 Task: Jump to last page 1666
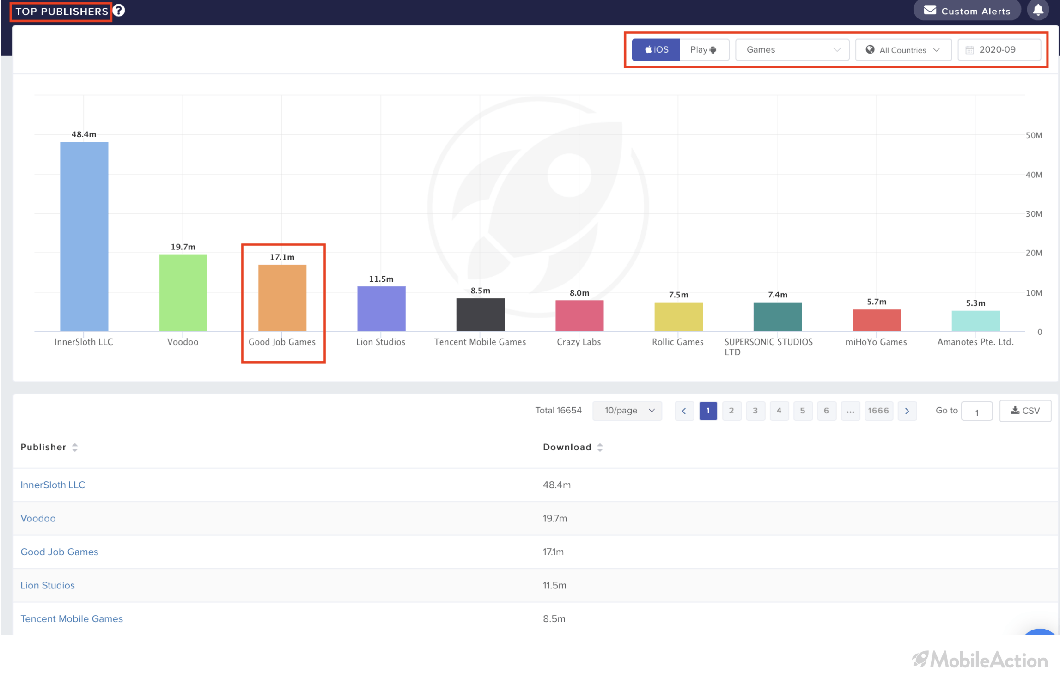(878, 411)
